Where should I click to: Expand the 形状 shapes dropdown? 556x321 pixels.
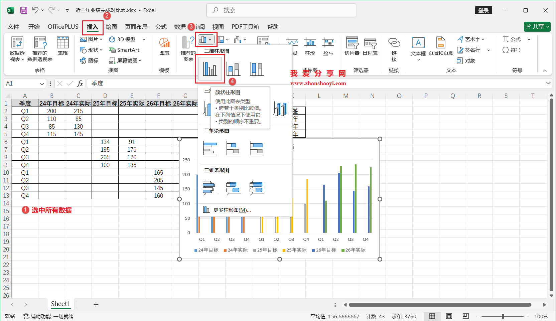click(101, 50)
